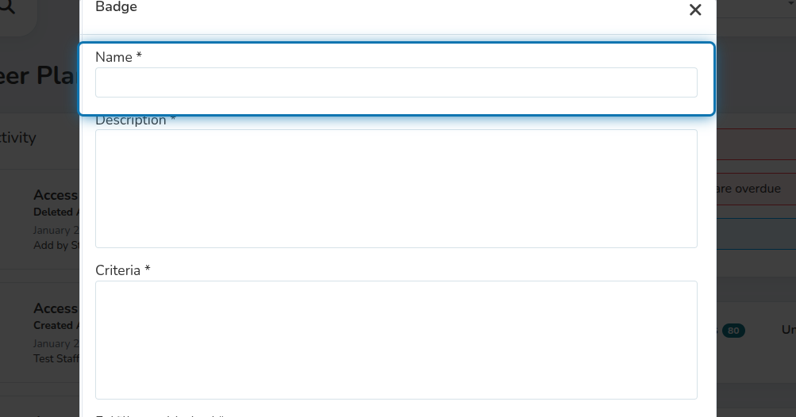Open the second Access activity entry
This screenshot has width=796, height=417.
(x=56, y=308)
